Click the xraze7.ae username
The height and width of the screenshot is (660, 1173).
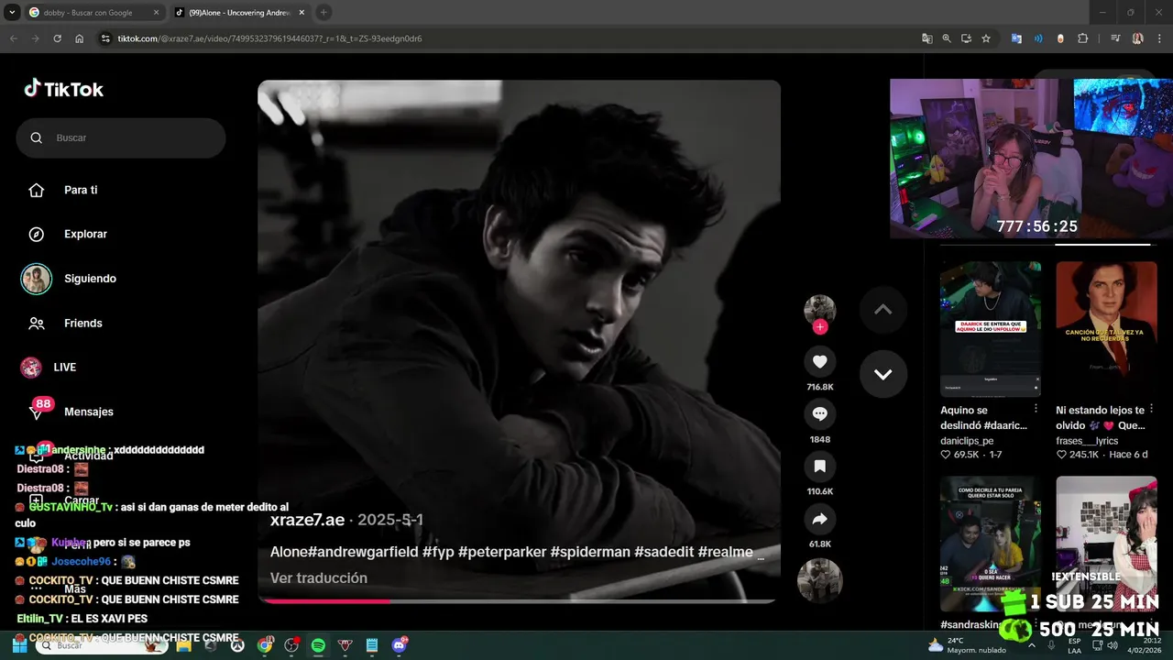click(x=307, y=520)
